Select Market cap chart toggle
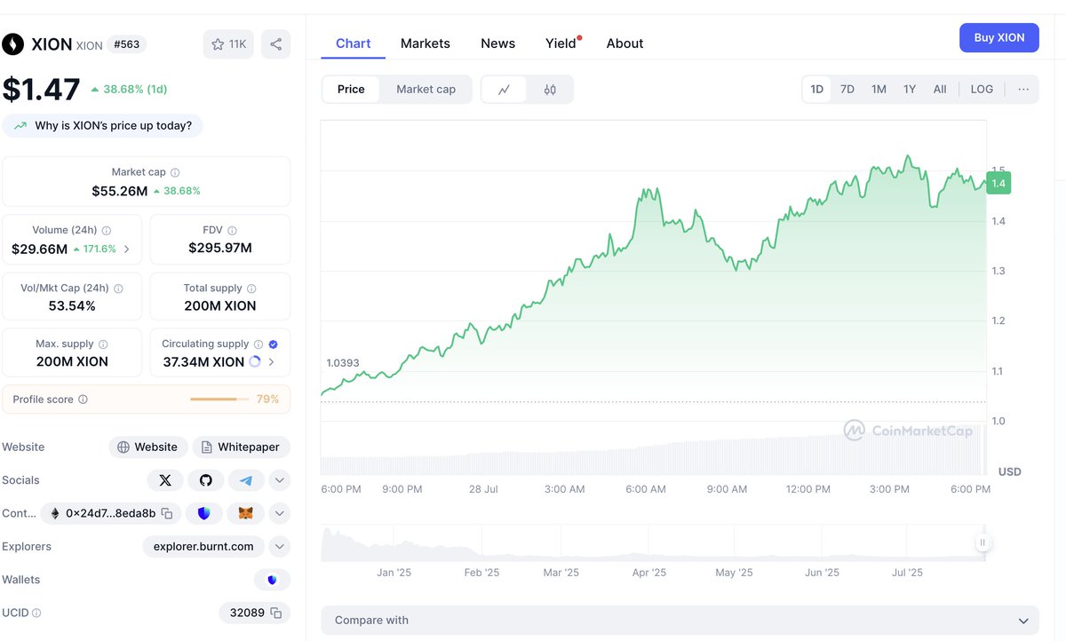This screenshot has height=641, width=1066. coord(426,89)
